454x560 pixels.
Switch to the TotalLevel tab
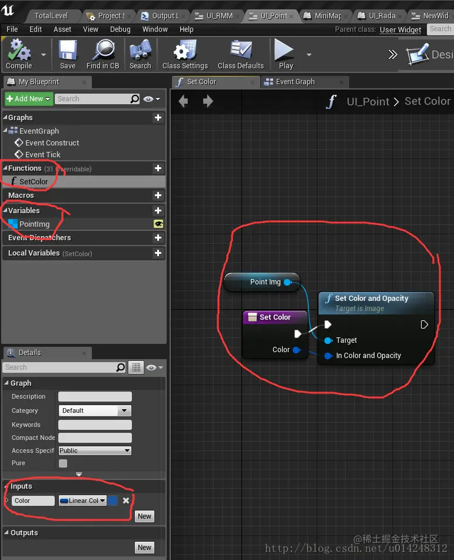tap(51, 16)
